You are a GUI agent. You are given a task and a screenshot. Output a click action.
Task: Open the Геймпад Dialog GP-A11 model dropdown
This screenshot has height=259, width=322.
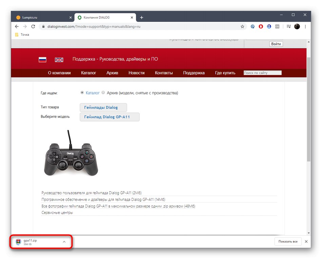pyautogui.click(x=110, y=117)
